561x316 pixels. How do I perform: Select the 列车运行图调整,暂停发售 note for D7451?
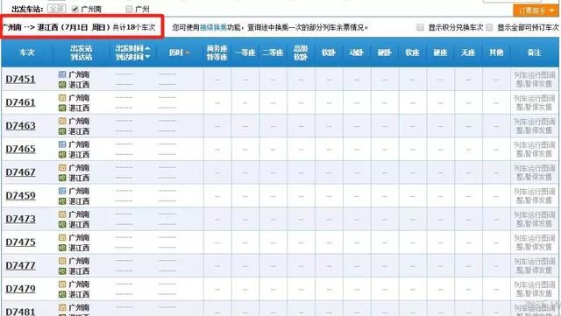tap(535, 80)
